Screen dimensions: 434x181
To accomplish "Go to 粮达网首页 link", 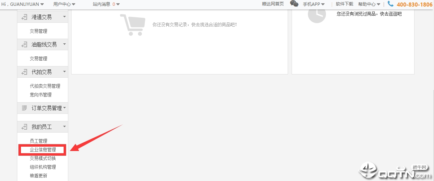I will [x=273, y=4].
